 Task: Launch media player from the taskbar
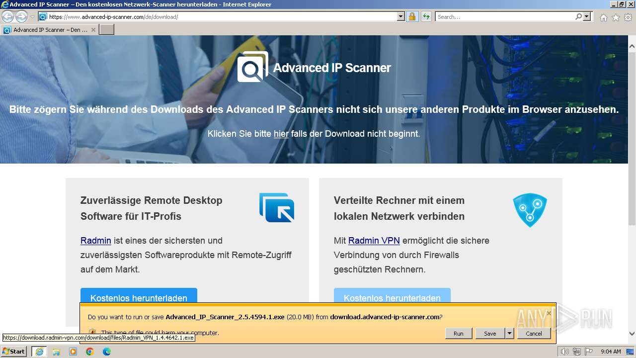point(73,352)
